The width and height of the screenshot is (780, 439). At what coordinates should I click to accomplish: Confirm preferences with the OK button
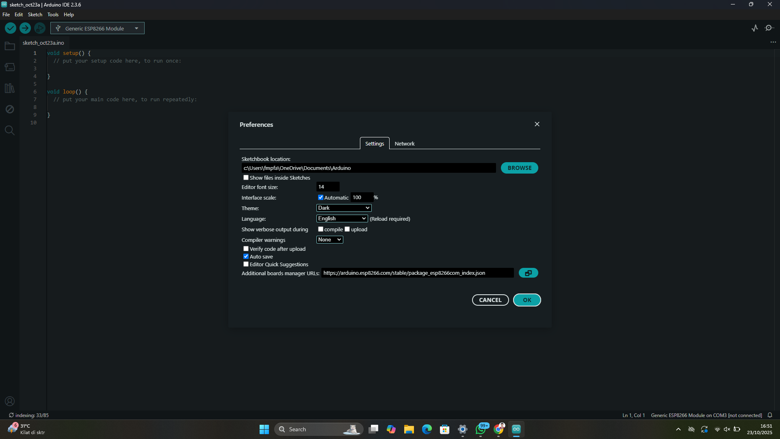(527, 300)
